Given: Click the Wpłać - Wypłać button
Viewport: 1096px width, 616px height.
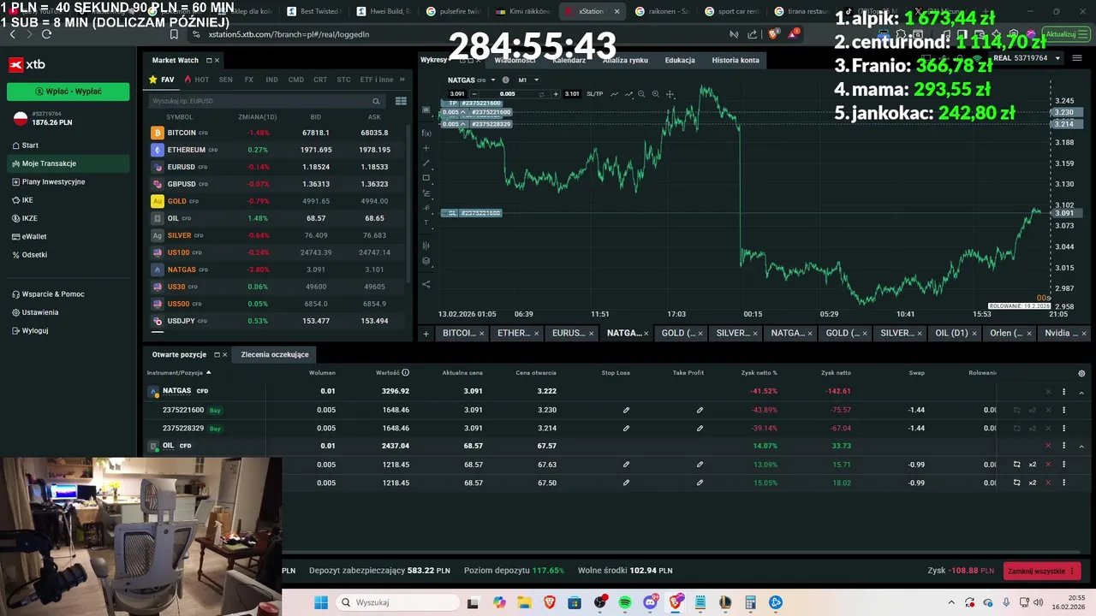Looking at the screenshot, I should [68, 91].
